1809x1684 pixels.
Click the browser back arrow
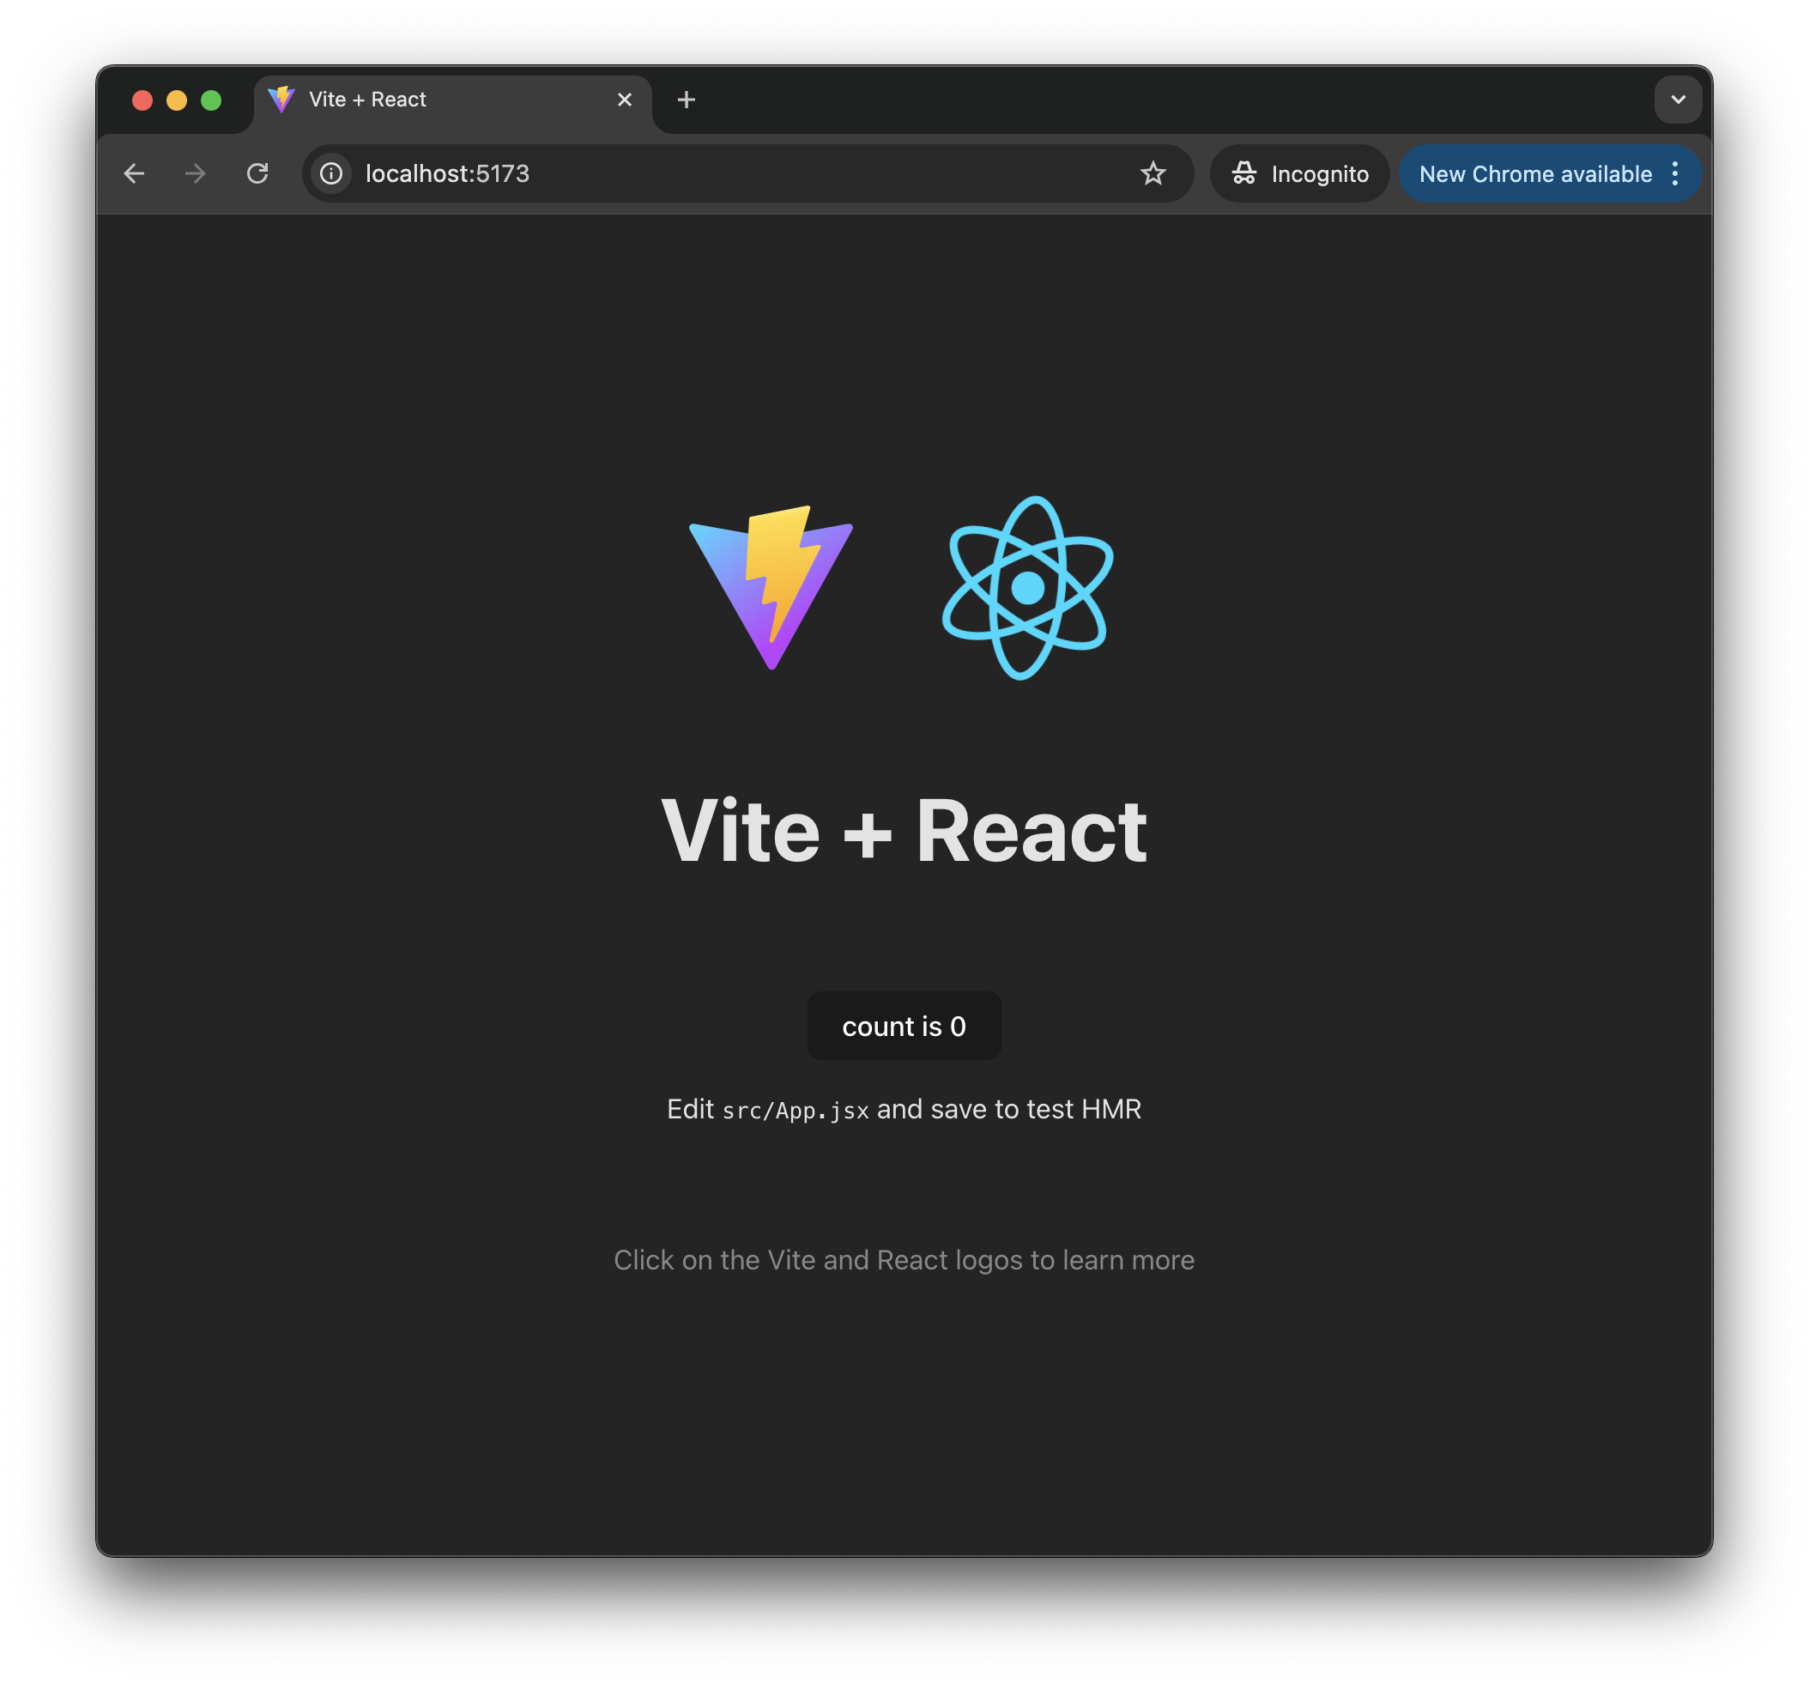(135, 174)
